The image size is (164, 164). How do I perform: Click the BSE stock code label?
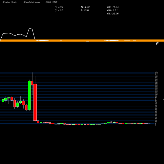(x=51, y=2)
